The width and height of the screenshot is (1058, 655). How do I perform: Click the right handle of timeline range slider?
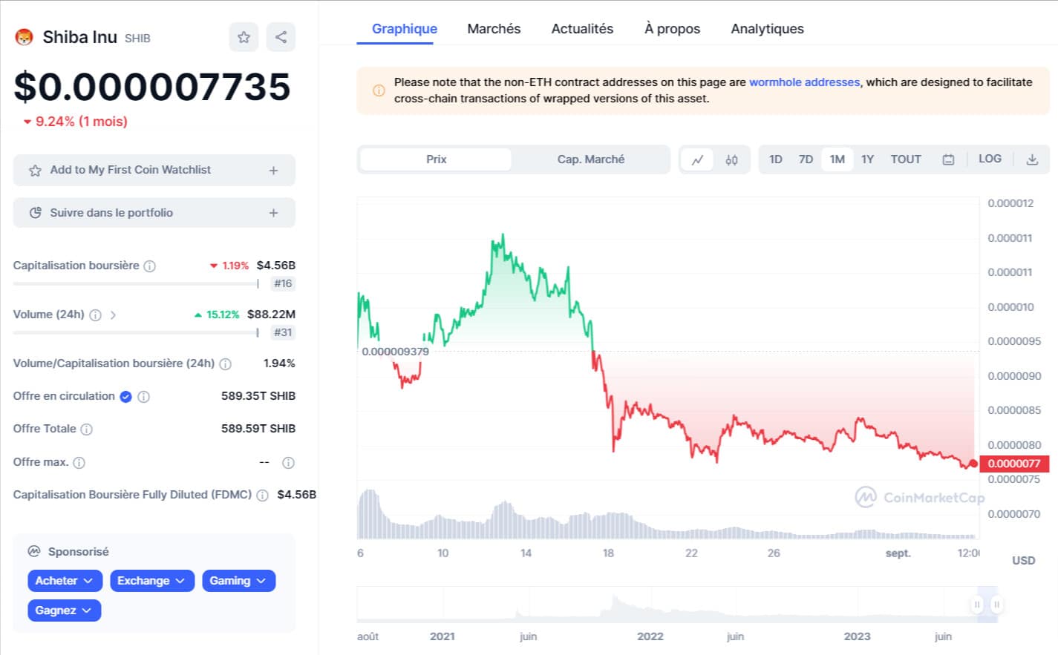[x=996, y=605]
